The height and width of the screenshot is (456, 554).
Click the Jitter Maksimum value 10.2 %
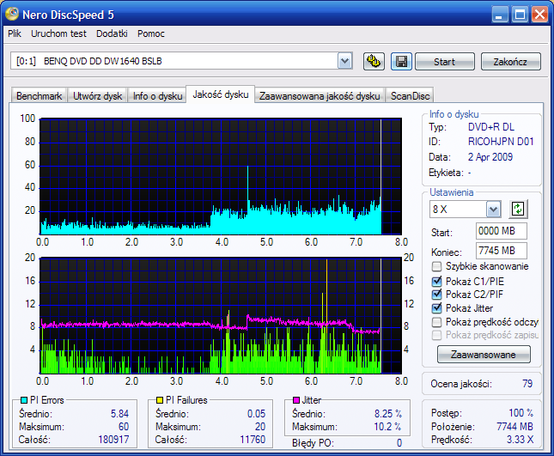click(387, 427)
